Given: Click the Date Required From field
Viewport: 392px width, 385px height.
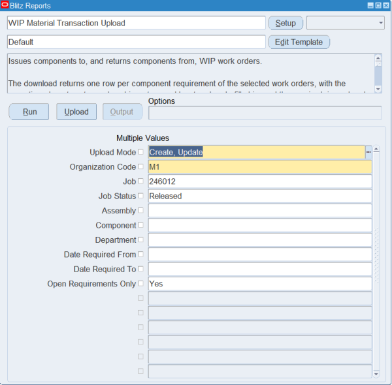Looking at the screenshot, I should pyautogui.click(x=260, y=254).
